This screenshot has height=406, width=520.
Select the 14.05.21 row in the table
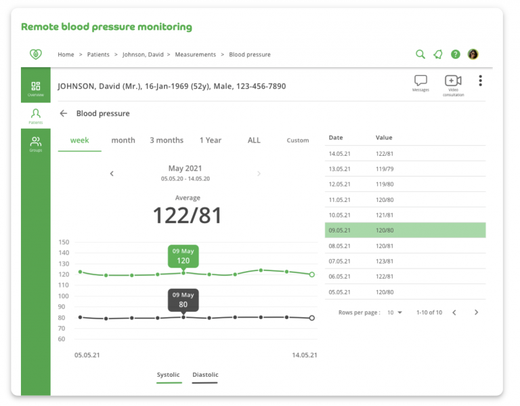(405, 154)
